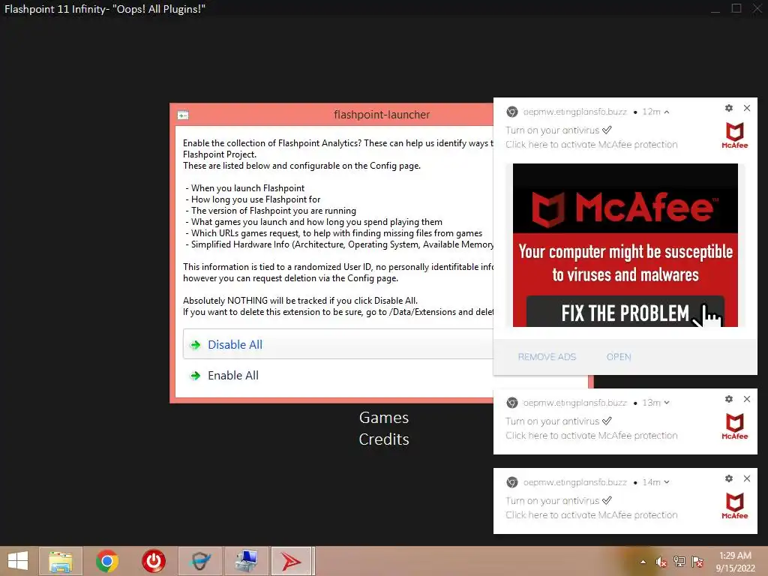
Task: Close the 14m notification
Action: click(x=746, y=478)
